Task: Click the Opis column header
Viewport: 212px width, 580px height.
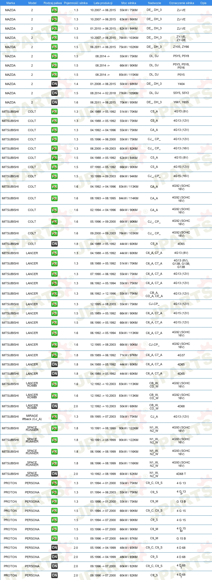Action: point(203,3)
